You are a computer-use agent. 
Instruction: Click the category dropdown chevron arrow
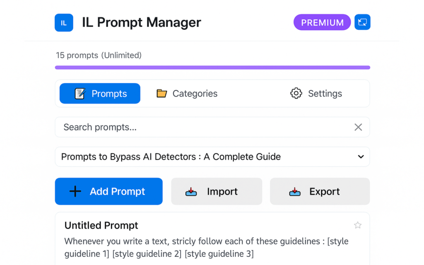click(361, 157)
